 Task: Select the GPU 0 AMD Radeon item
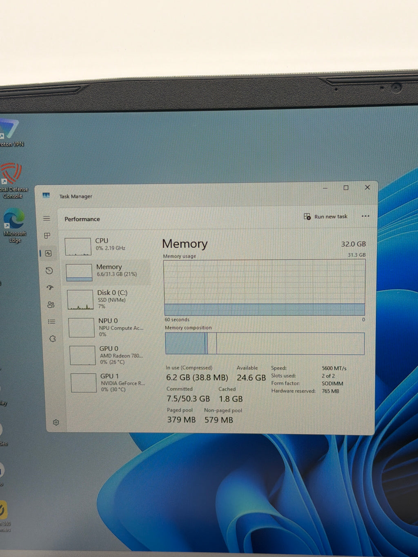tap(110, 355)
